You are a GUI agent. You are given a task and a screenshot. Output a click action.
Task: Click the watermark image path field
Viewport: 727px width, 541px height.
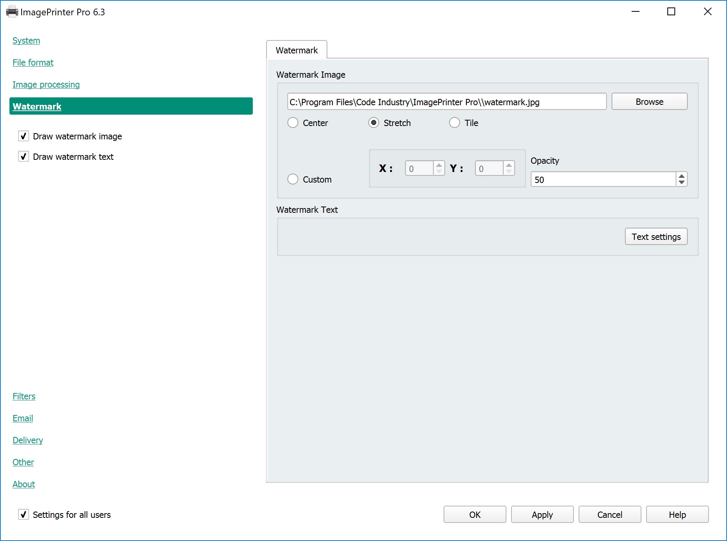tap(447, 102)
